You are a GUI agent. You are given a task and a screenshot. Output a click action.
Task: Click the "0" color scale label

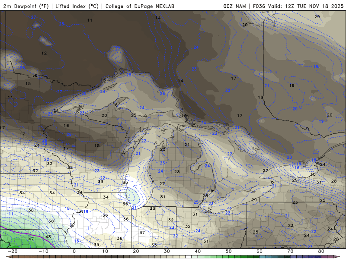(74, 251)
